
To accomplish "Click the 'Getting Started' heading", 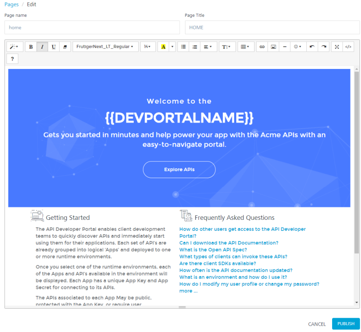I will tap(68, 217).
